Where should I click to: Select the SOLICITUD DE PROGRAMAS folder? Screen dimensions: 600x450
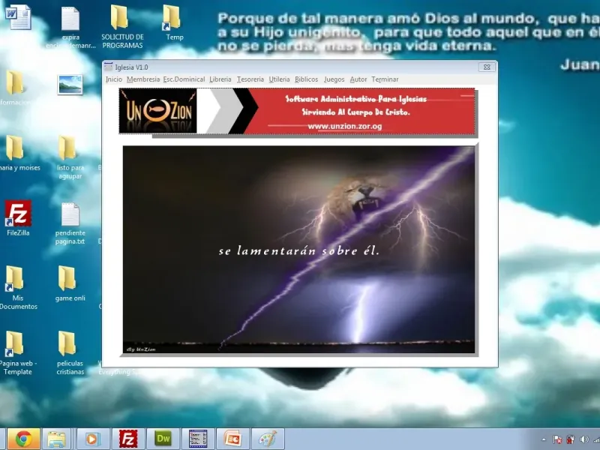(x=122, y=26)
